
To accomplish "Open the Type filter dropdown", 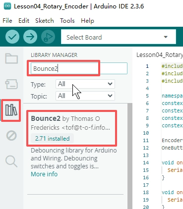I will click(x=85, y=84).
